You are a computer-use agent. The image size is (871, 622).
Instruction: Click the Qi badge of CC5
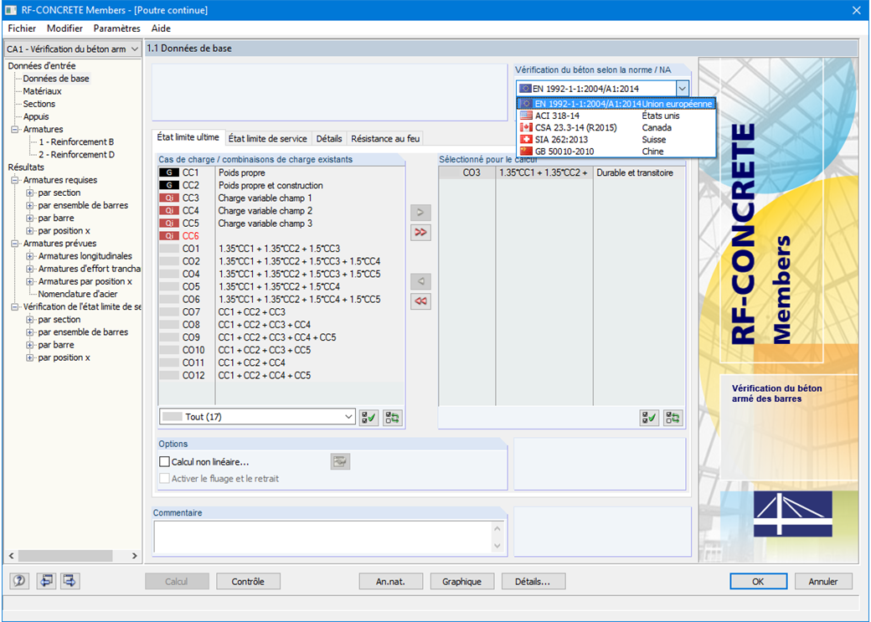[x=169, y=224]
